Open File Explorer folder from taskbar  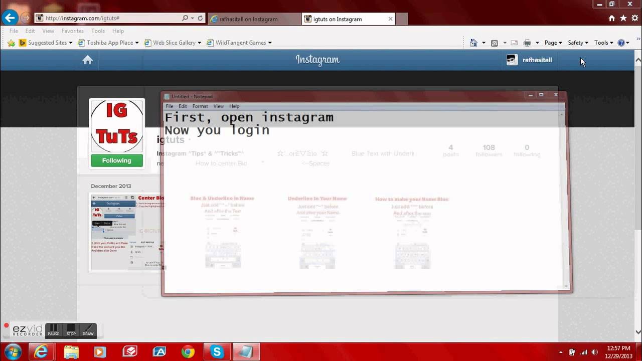coord(71,352)
